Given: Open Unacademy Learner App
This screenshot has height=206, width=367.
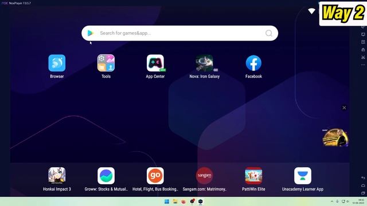Looking at the screenshot, I should point(303,176).
